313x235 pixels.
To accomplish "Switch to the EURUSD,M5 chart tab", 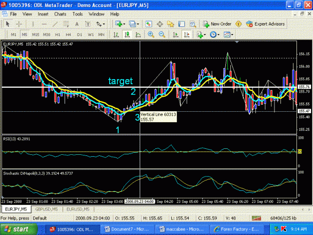I will [x=78, y=209].
